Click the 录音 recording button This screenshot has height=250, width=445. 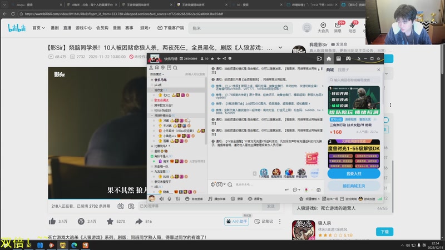[x=237, y=199]
